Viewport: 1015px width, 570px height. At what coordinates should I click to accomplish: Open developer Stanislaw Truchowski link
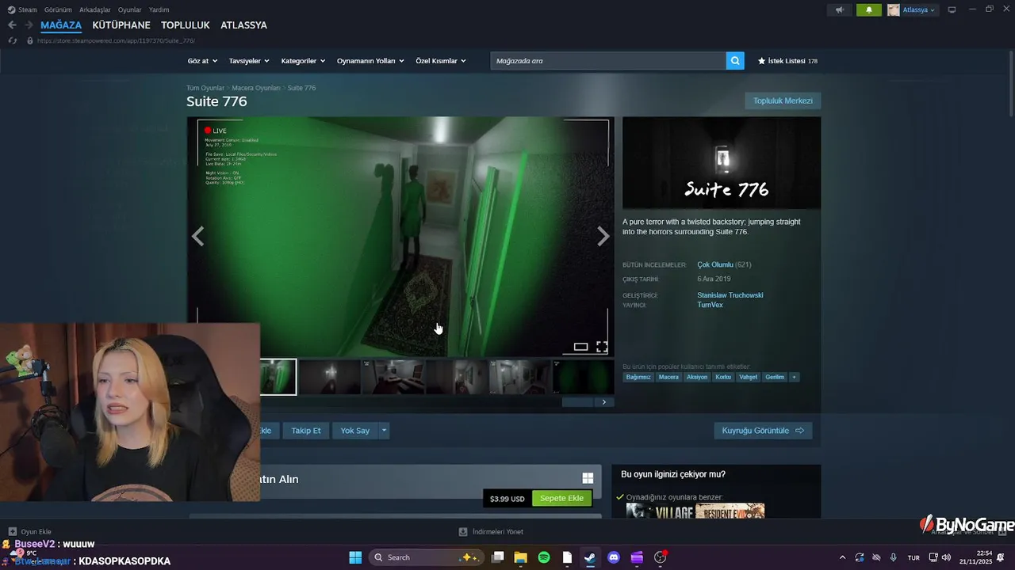click(x=730, y=295)
